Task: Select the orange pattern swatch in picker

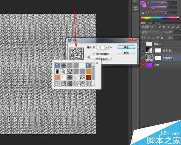Action: [88, 71]
